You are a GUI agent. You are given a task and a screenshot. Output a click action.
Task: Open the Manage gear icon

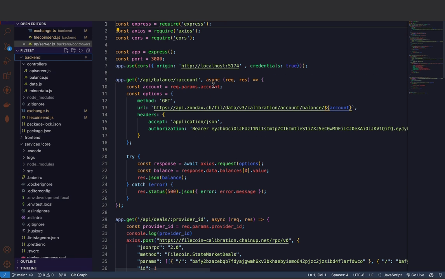pos(7,264)
